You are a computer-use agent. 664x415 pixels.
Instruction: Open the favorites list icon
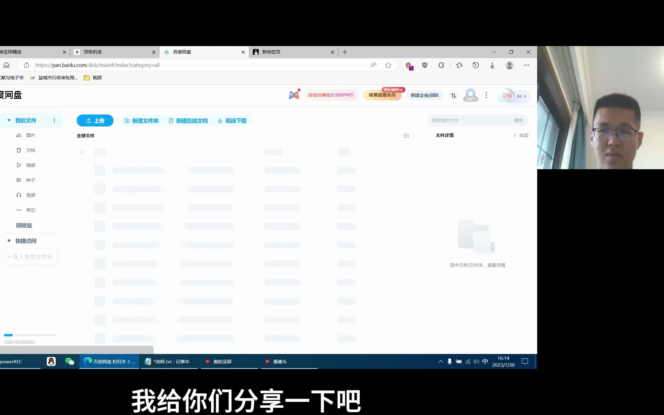(x=459, y=65)
